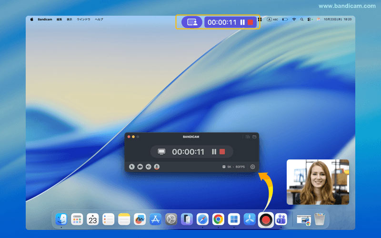This screenshot has width=381, height=238.
Task: Open the blue fan-shaped app in Dock
Action: click(x=250, y=219)
